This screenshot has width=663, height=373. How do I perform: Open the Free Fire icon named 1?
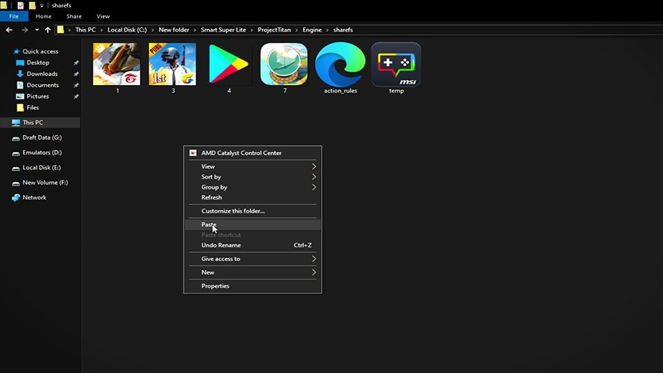(117, 68)
